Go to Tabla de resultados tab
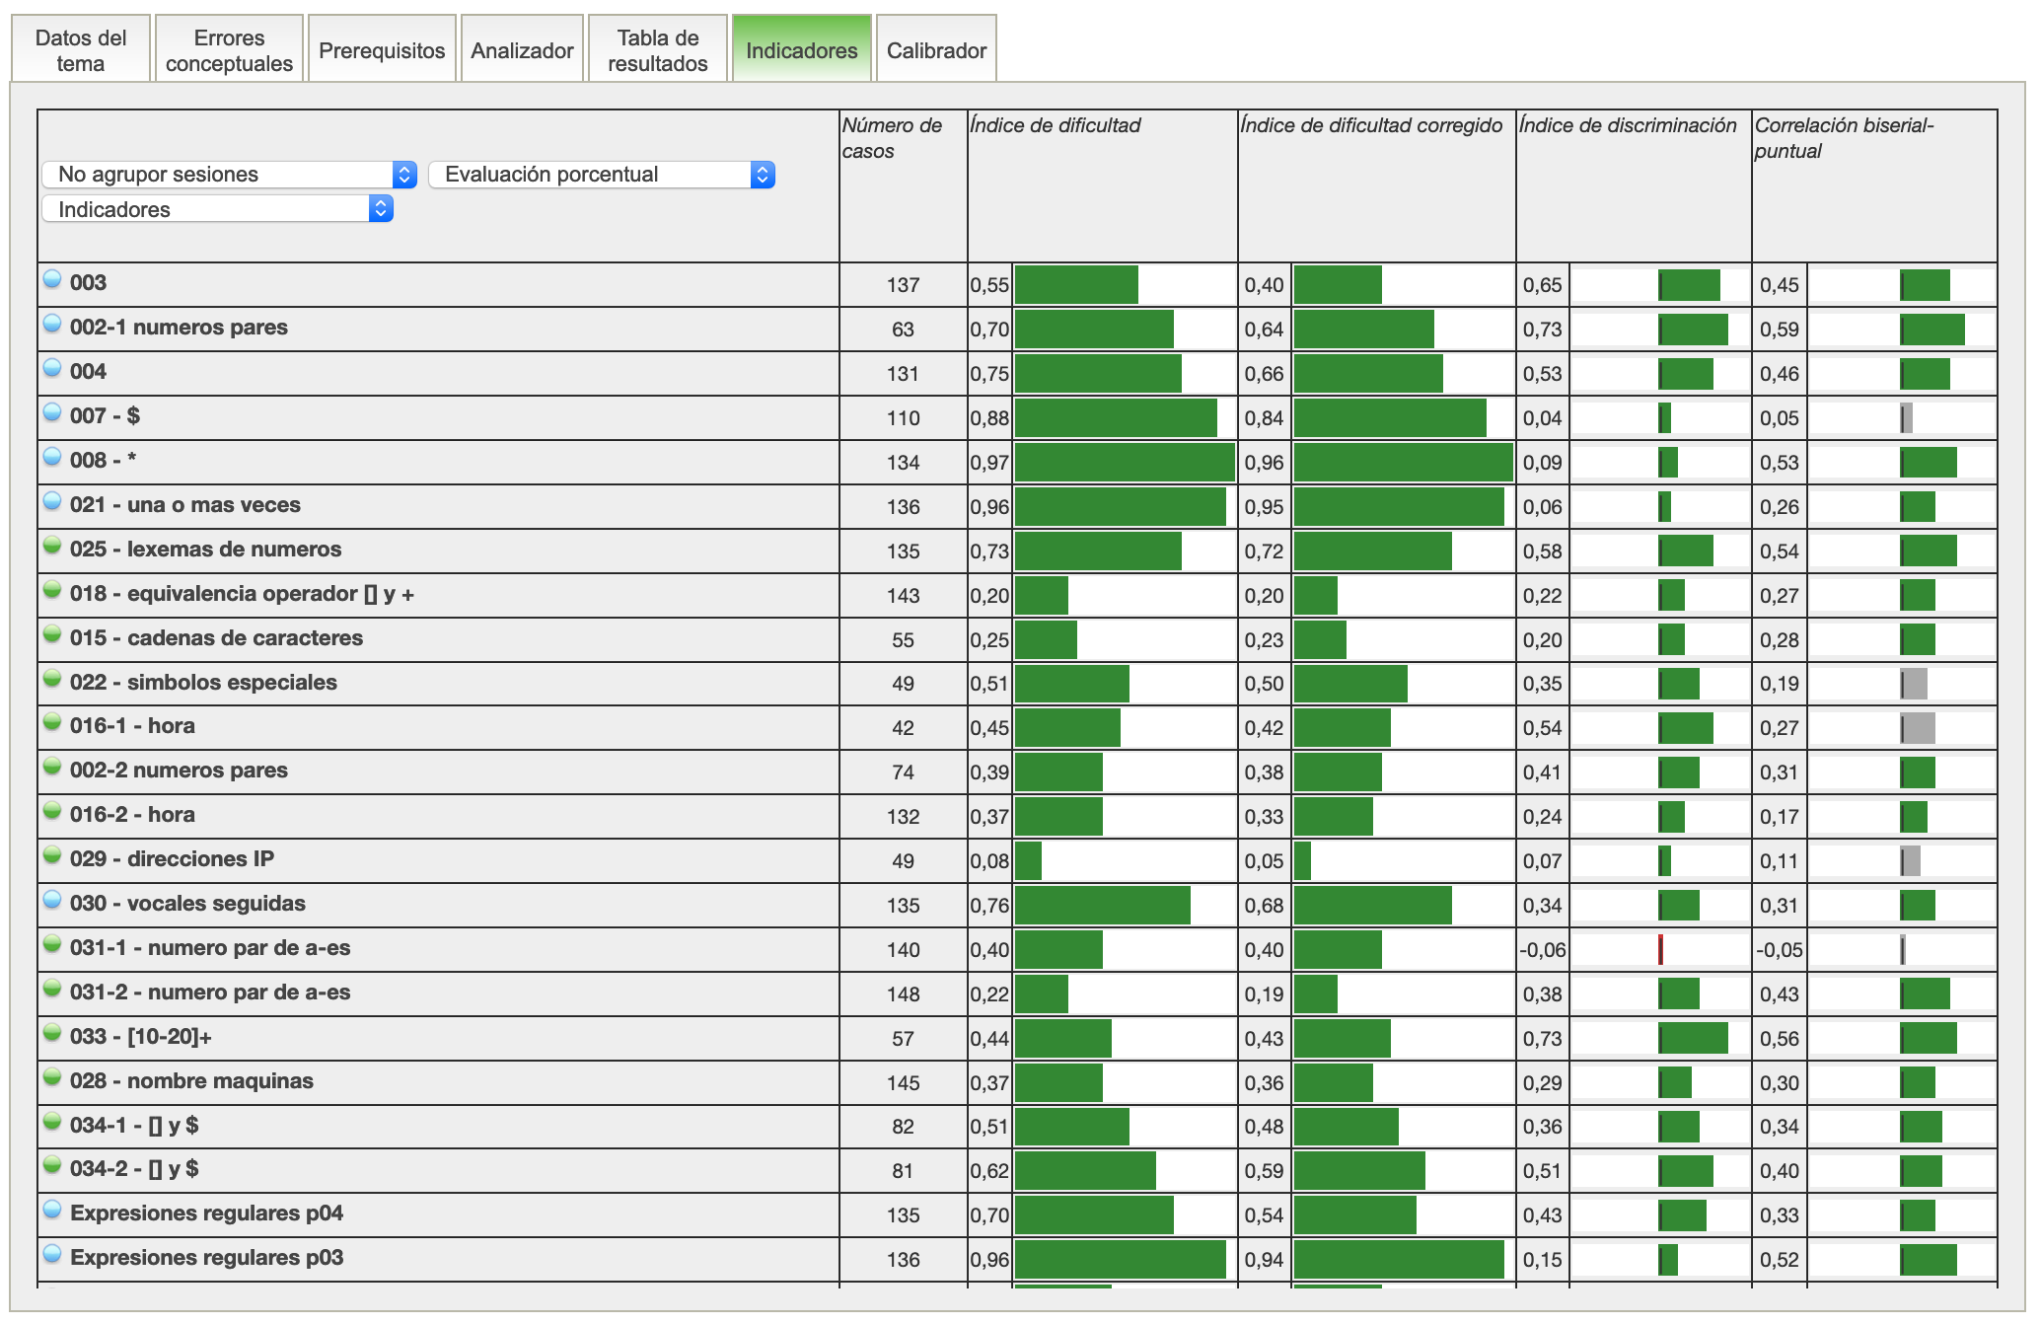Screen dimensions: 2040x1324 click(657, 50)
